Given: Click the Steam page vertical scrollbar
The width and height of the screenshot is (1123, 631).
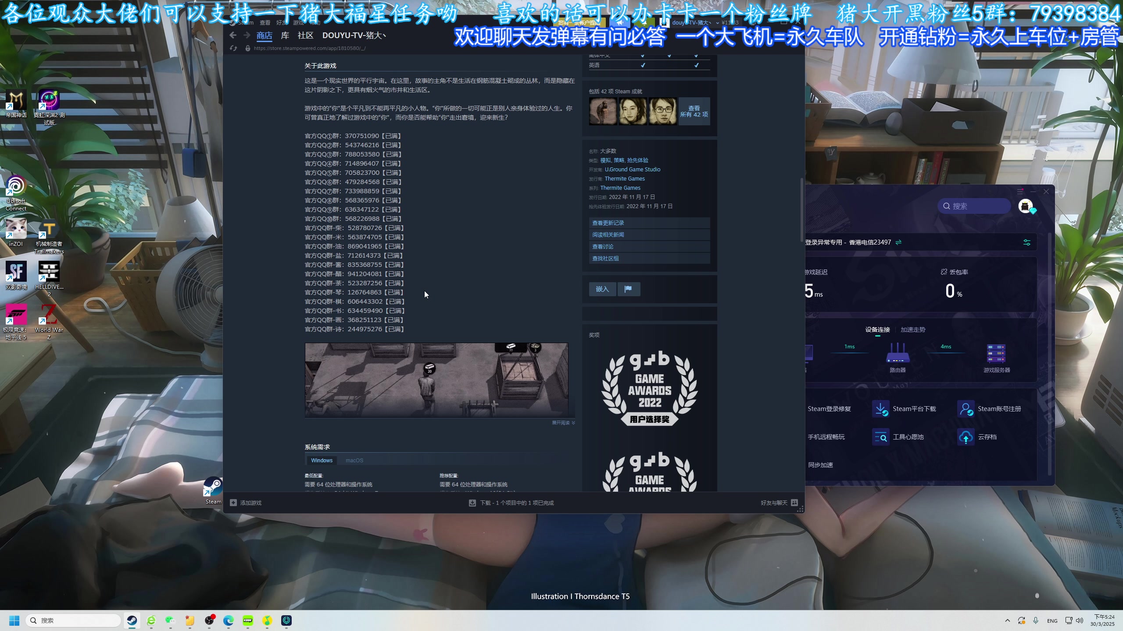Looking at the screenshot, I should (802, 210).
